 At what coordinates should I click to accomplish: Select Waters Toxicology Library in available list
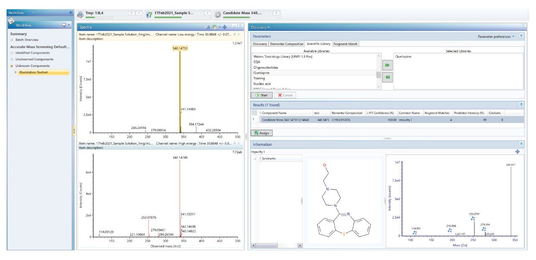point(283,57)
